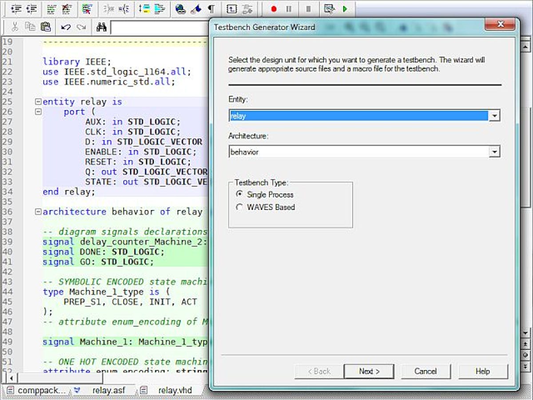Image resolution: width=533 pixels, height=400 pixels.
Task: Select the Single Process testbench type
Action: click(x=239, y=195)
